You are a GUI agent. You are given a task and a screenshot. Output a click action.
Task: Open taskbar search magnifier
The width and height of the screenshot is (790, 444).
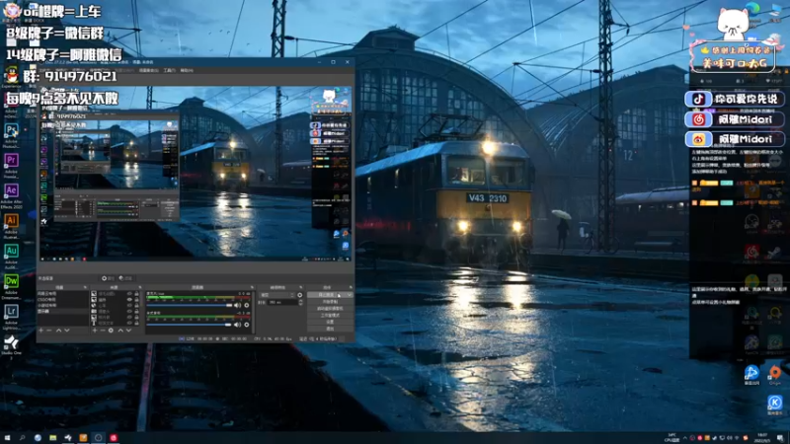tap(22, 438)
